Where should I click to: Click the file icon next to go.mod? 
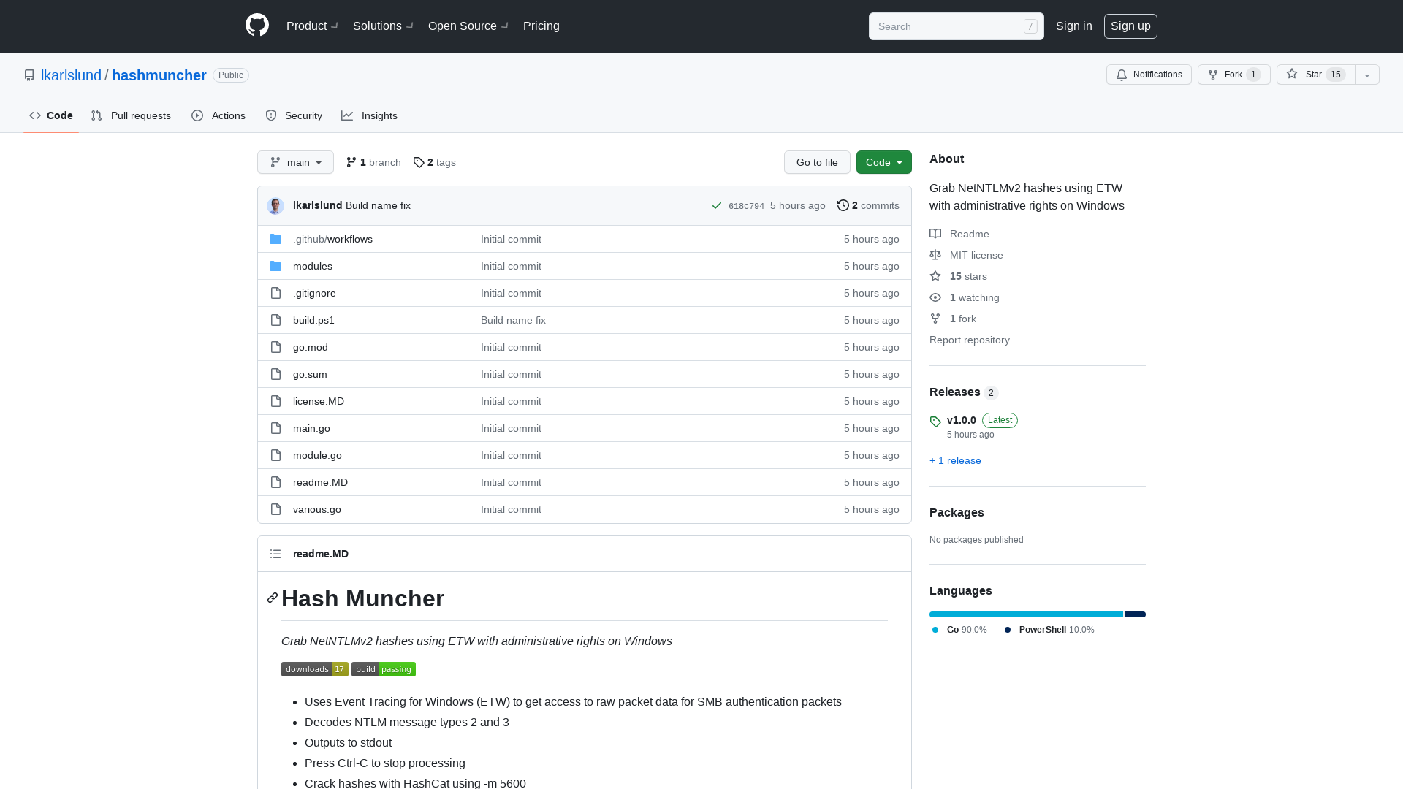(x=275, y=348)
